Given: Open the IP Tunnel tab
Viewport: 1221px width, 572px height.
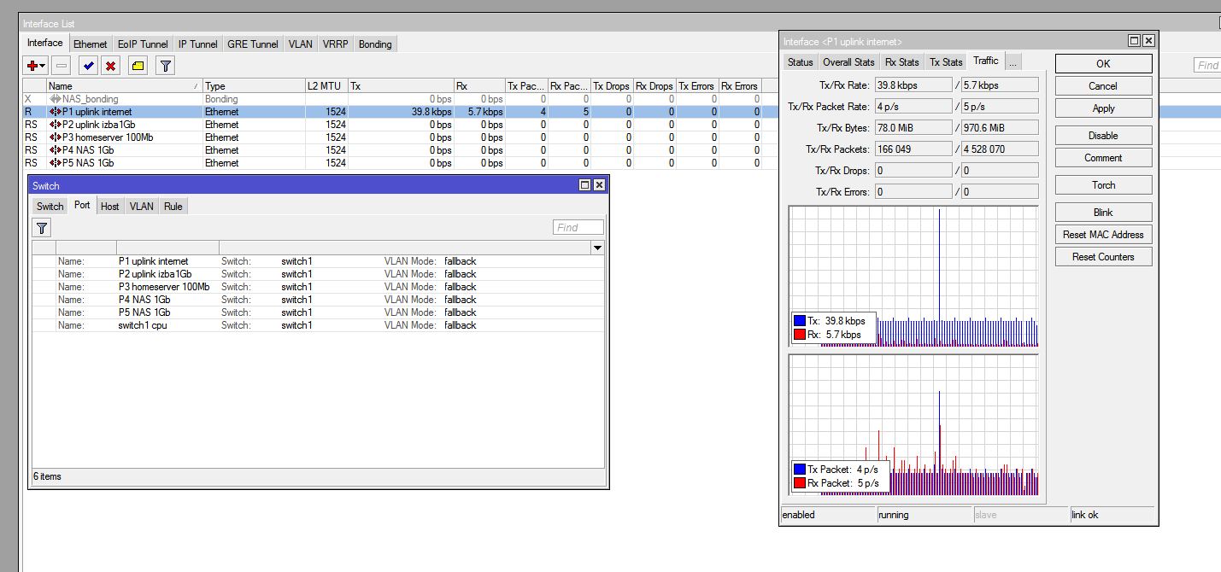Looking at the screenshot, I should click(198, 44).
